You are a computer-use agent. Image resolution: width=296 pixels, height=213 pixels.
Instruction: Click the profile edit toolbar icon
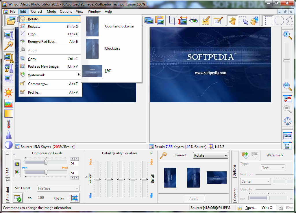point(218,21)
